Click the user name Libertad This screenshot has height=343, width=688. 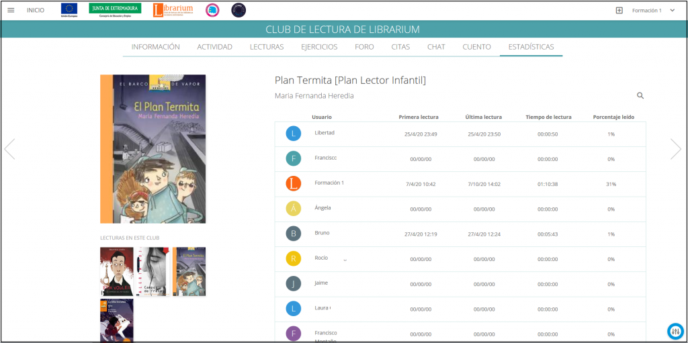coord(325,132)
